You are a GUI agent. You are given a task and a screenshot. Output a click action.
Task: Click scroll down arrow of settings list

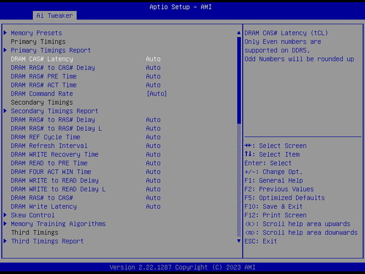tap(238, 242)
